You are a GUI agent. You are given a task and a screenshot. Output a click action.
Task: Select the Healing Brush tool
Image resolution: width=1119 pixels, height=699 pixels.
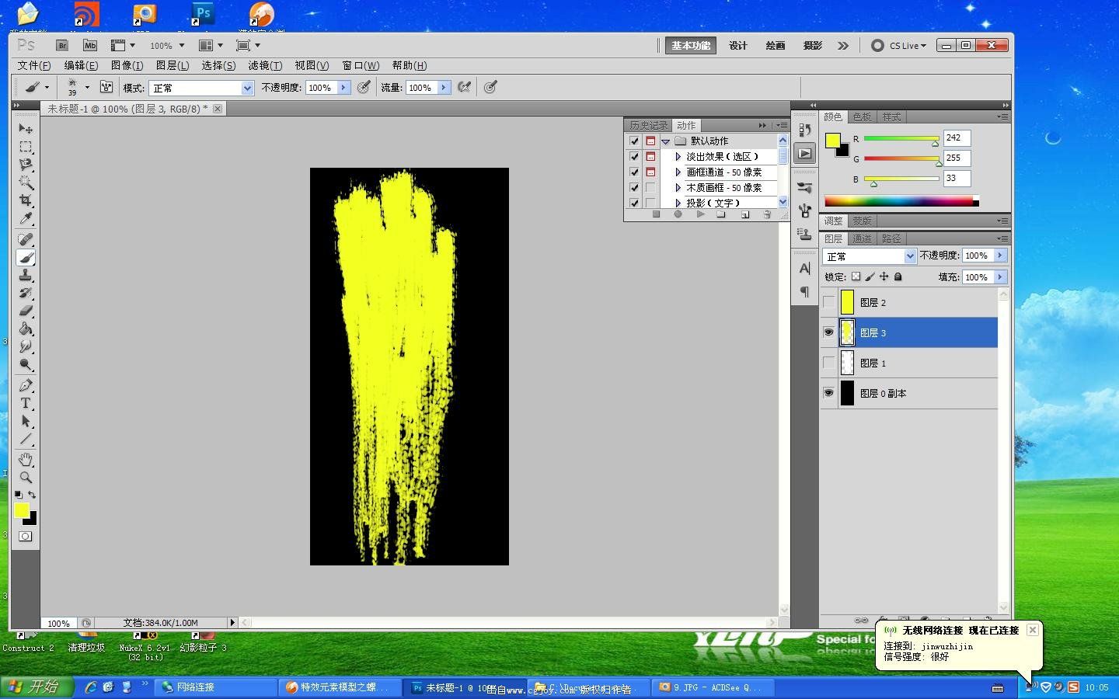click(26, 239)
